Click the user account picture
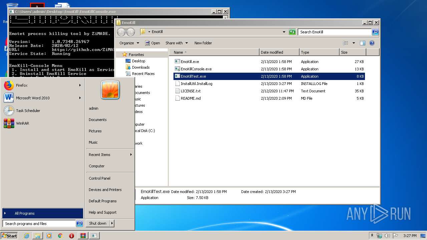The height and width of the screenshot is (240, 427). [110, 90]
